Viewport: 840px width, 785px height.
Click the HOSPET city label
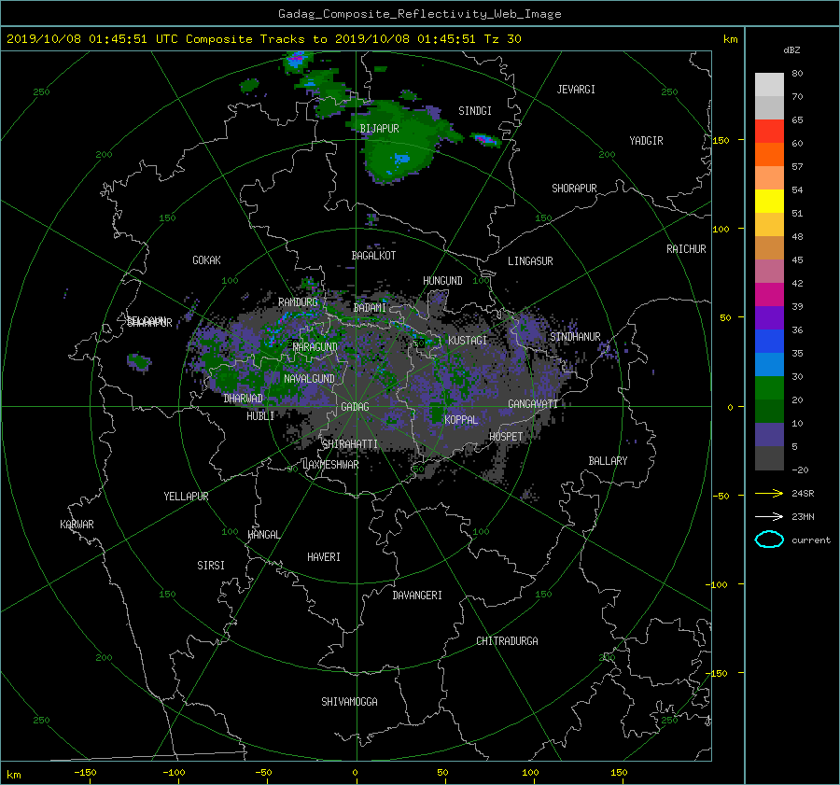pyautogui.click(x=506, y=437)
